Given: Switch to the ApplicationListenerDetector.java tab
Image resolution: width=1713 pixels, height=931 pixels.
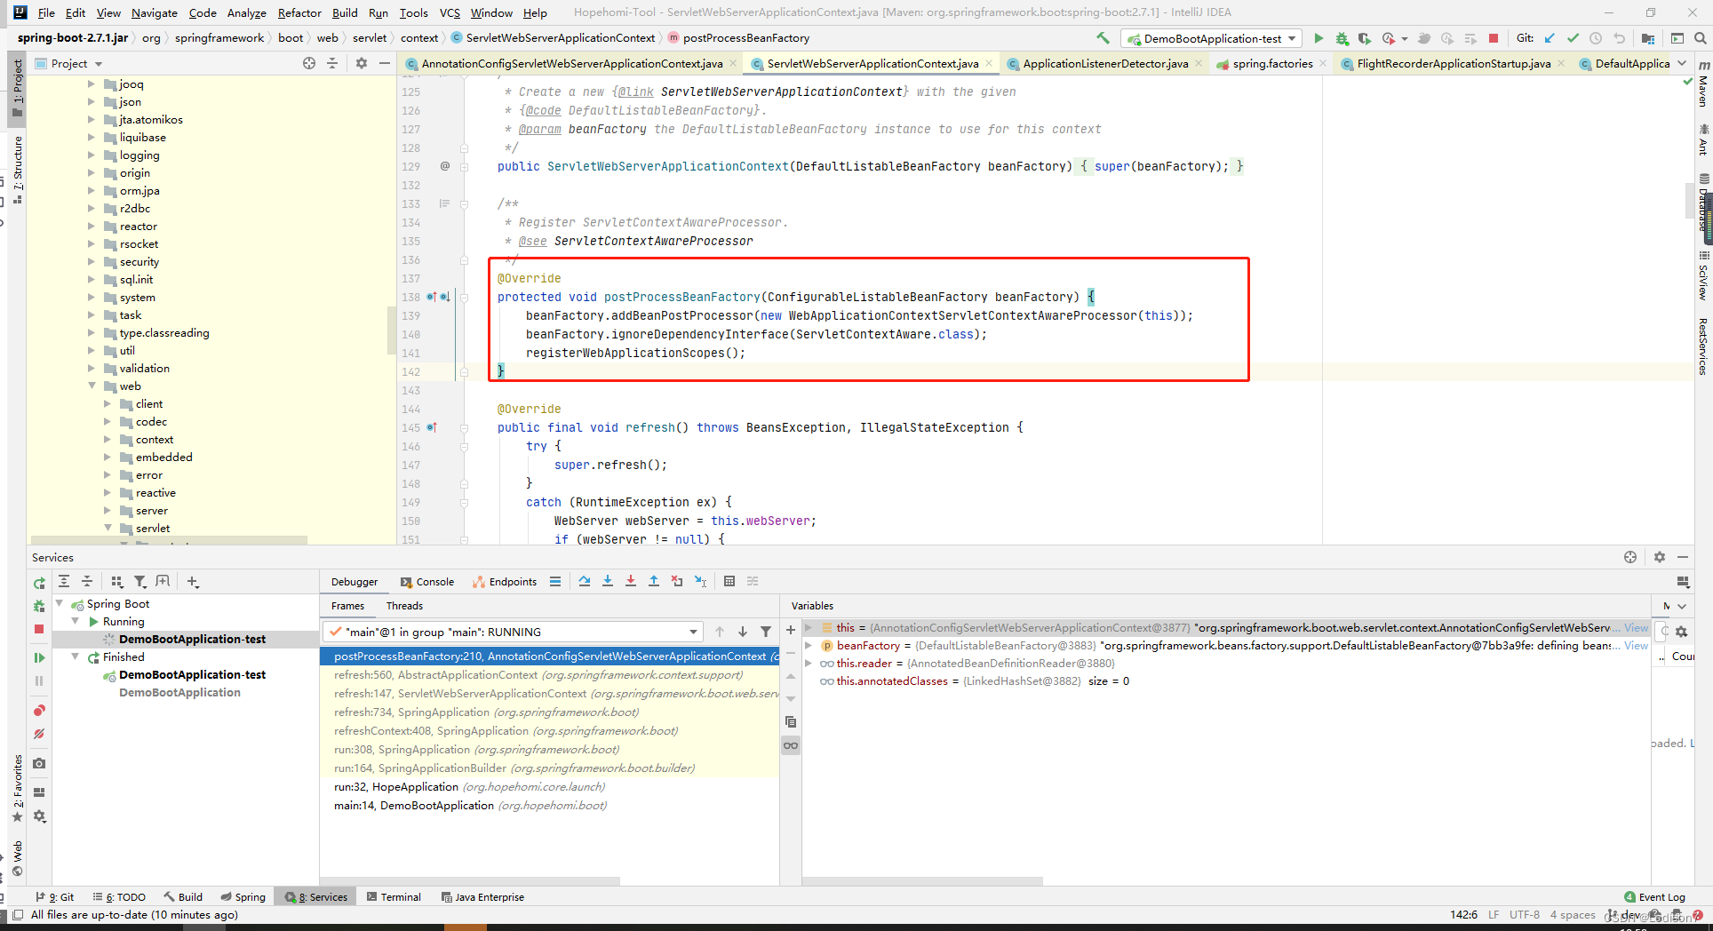Looking at the screenshot, I should 1104,63.
